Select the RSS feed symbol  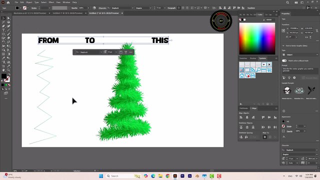pyautogui.click(x=252, y=70)
